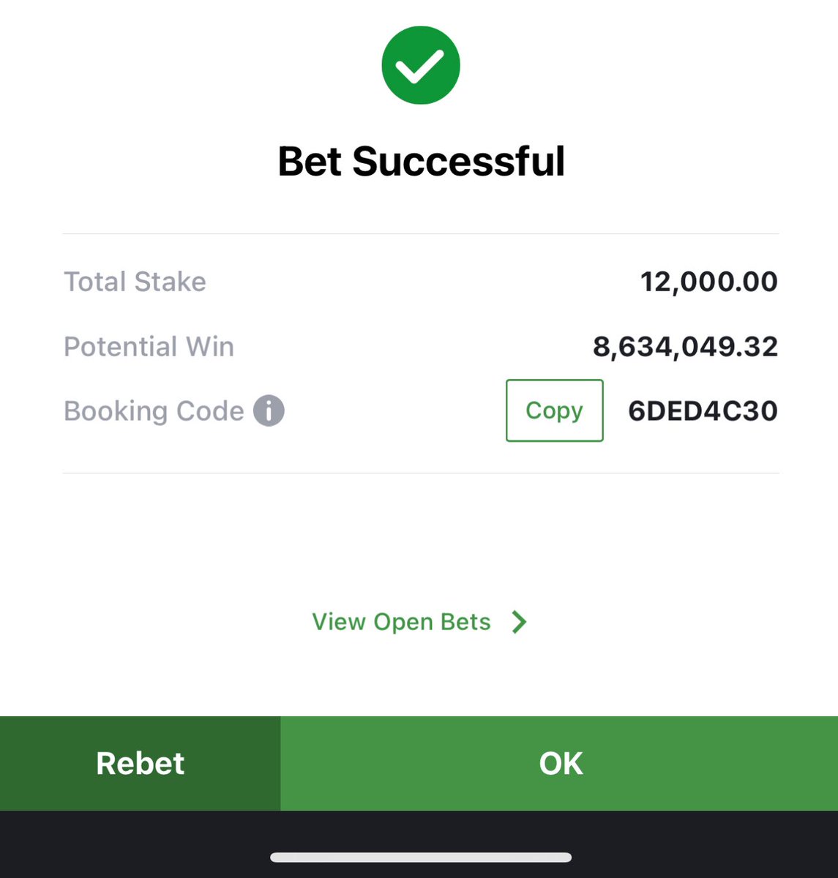The image size is (838, 878).
Task: Select the 8,634,049.32 potential win value
Action: click(685, 347)
